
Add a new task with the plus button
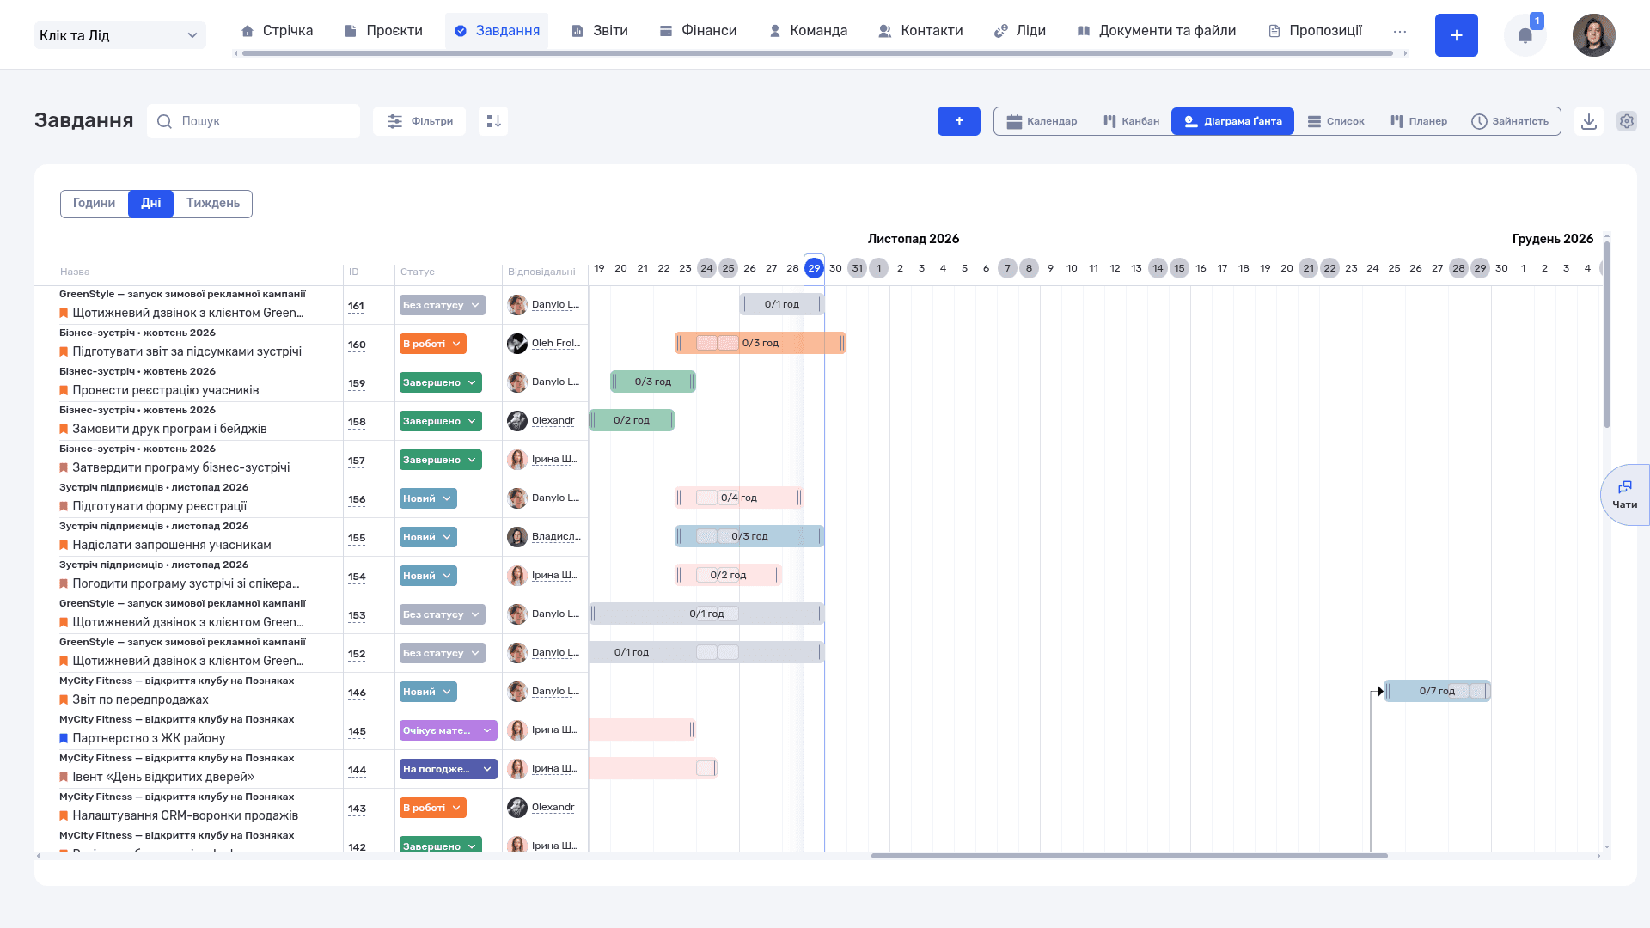pyautogui.click(x=959, y=121)
